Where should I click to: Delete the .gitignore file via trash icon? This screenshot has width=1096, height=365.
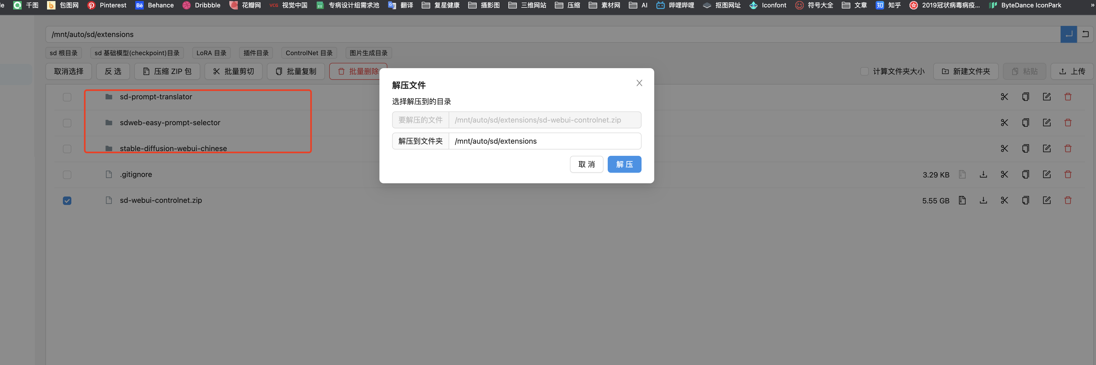coord(1067,174)
